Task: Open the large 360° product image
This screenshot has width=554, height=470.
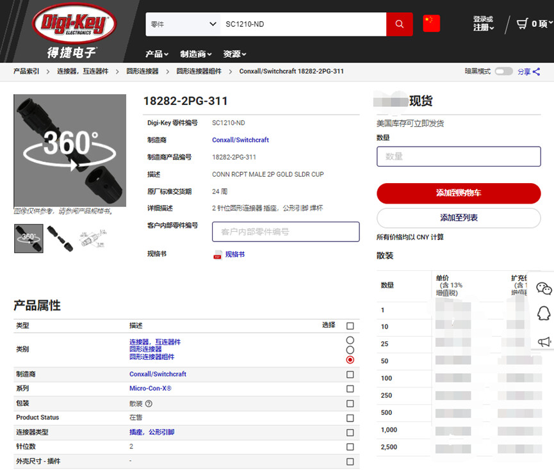Action: click(x=70, y=150)
